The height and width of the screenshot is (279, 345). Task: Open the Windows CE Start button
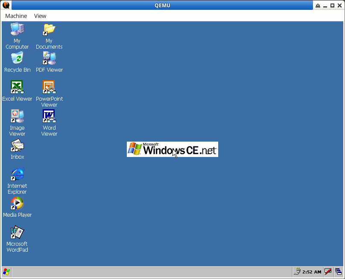pyautogui.click(x=6, y=272)
